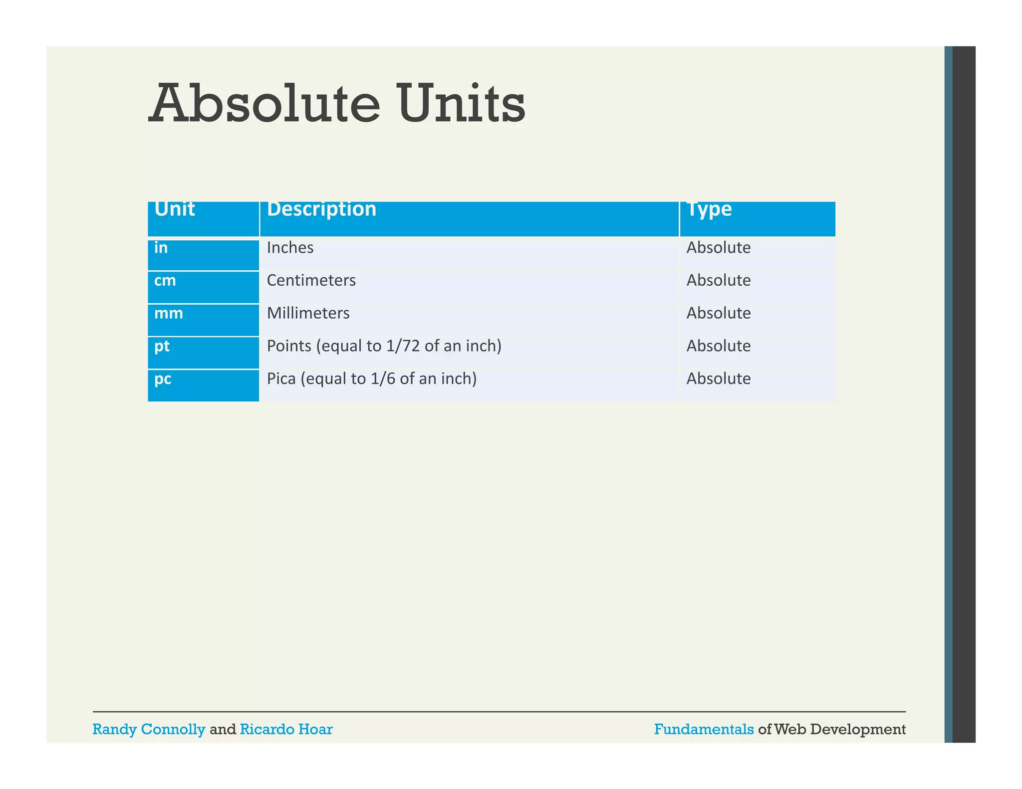Select the 'Inches' description cell

pyautogui.click(x=469, y=254)
